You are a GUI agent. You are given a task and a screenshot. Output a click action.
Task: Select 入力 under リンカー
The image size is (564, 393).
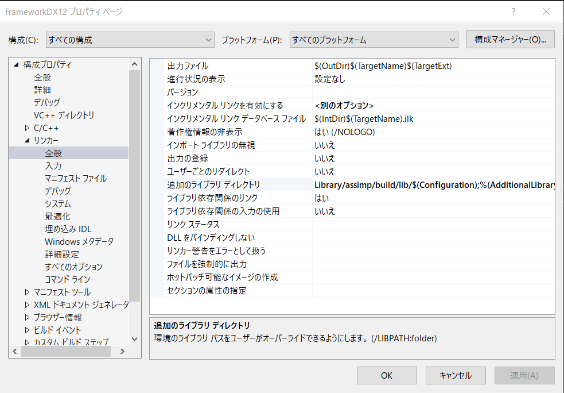pyautogui.click(x=53, y=165)
